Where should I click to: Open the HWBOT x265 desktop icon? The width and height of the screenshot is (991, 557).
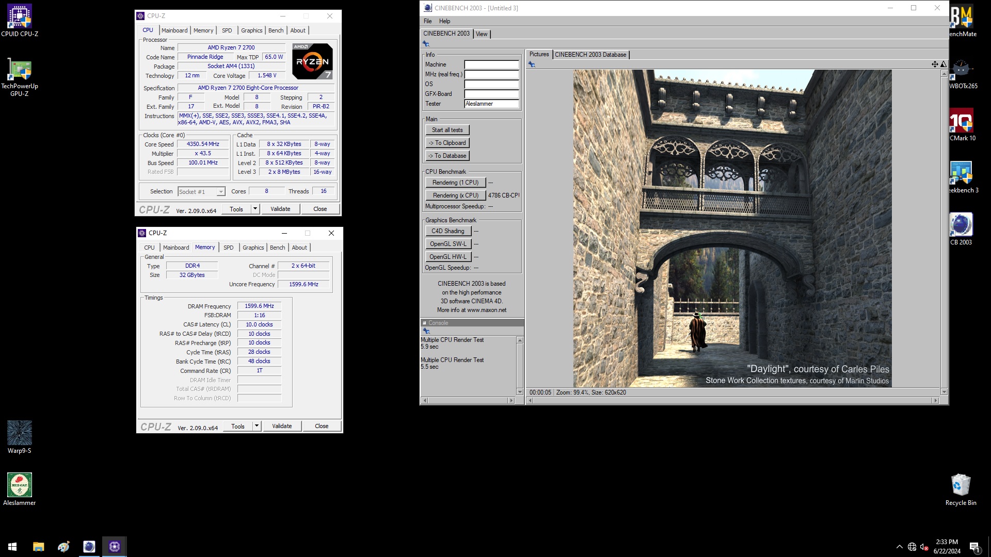click(963, 73)
